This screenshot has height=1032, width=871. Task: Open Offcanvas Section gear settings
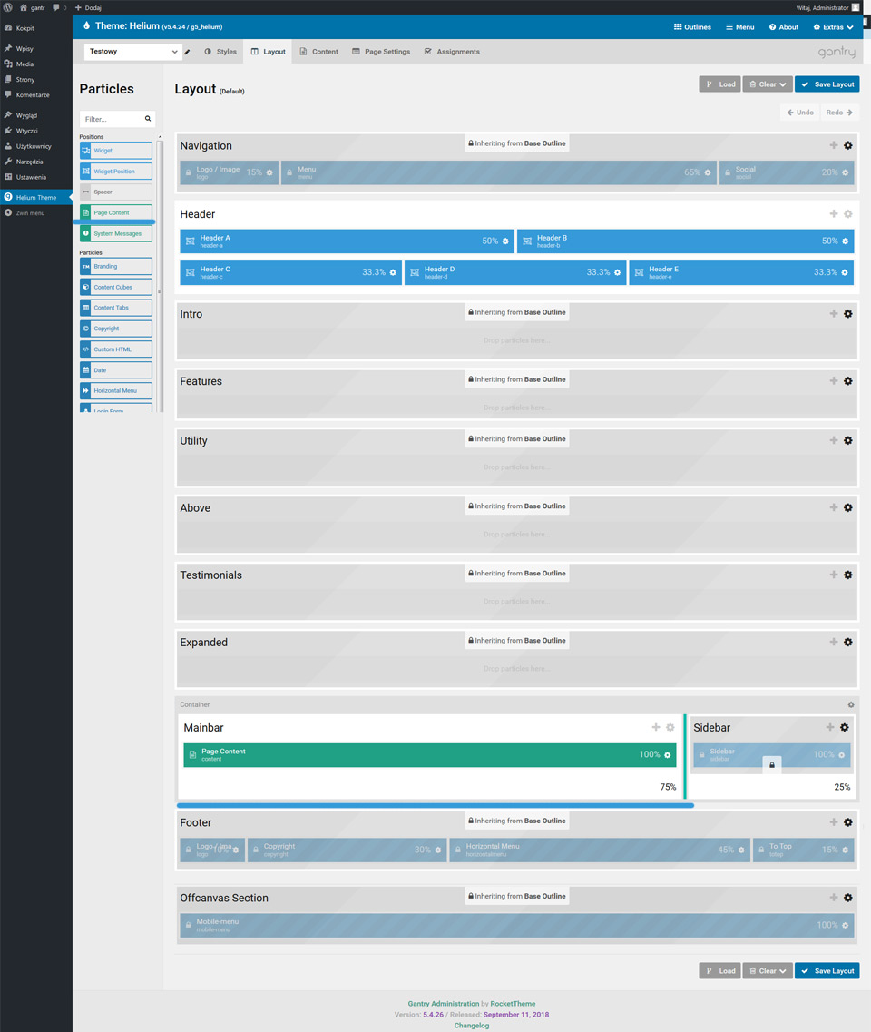click(848, 898)
